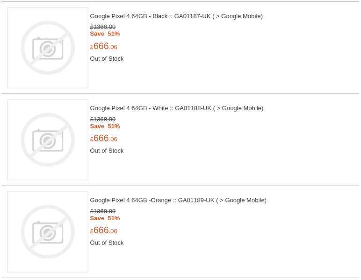Open the Google Pixel 4 64GB Orange title link
The width and height of the screenshot is (361, 280).
tap(178, 200)
